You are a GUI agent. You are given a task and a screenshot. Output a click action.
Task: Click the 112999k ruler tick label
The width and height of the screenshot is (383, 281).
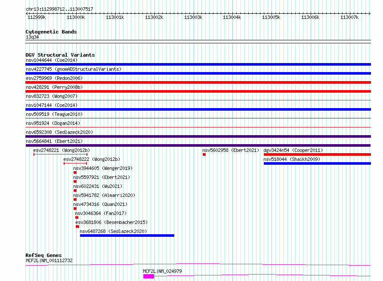(37, 17)
